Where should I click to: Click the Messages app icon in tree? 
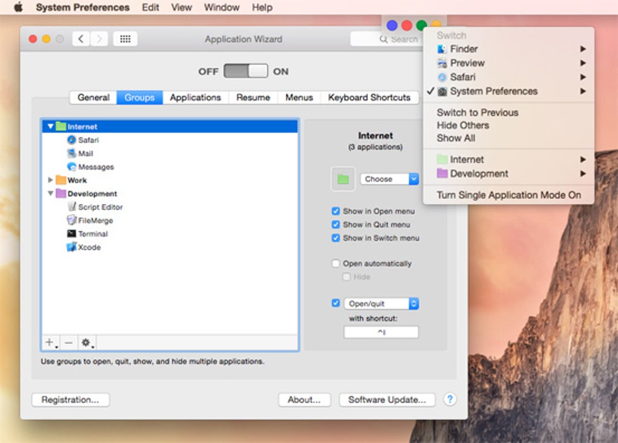[x=71, y=166]
